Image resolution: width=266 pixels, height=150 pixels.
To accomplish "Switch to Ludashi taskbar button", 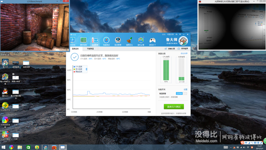I will coord(46,147).
